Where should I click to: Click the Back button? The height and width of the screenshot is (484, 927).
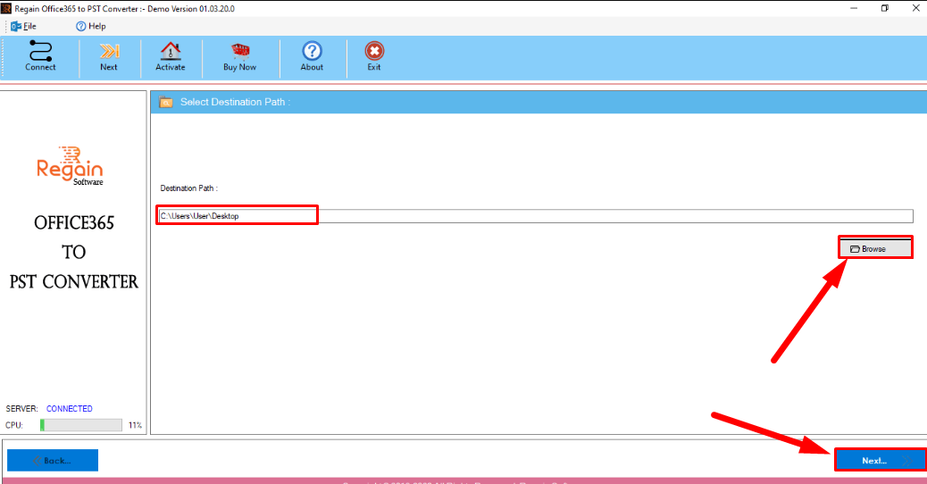53,461
